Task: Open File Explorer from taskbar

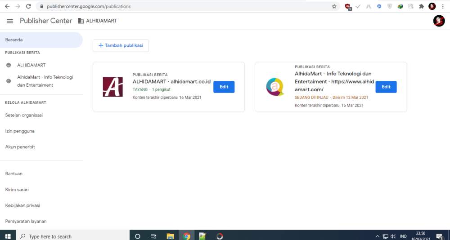Action: tap(170, 236)
